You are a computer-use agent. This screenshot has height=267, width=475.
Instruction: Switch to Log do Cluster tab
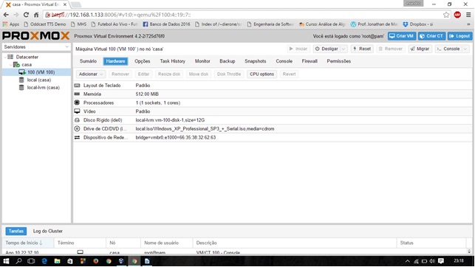click(x=48, y=231)
